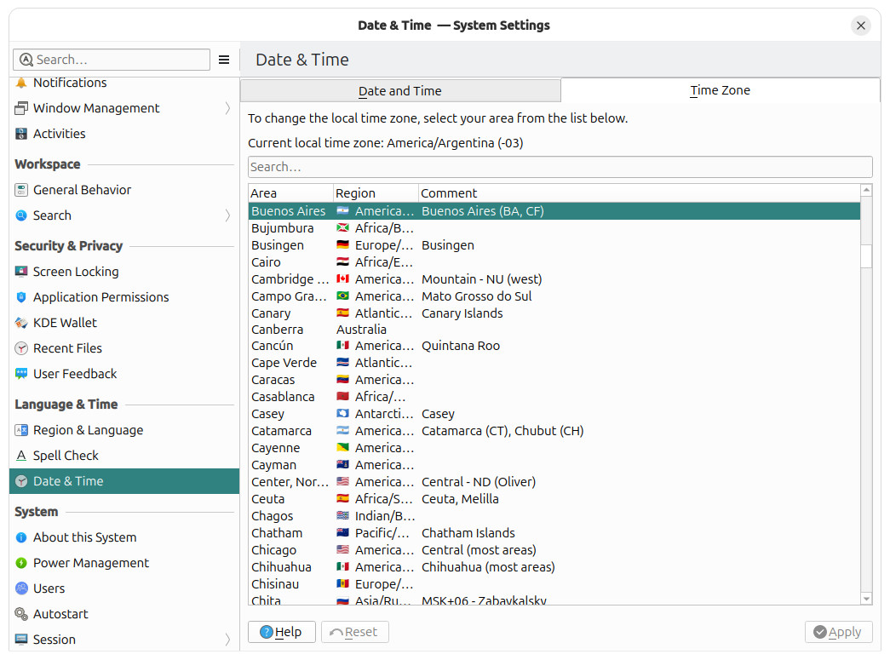Sort by the Region column header
The height and width of the screenshot is (660, 890).
(x=376, y=193)
